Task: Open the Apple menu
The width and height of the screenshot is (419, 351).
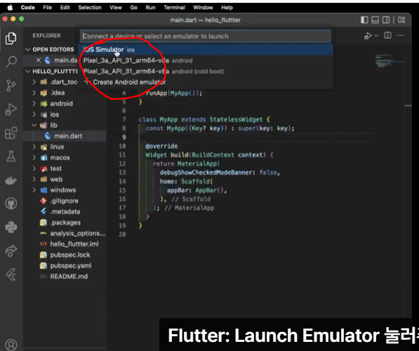Action: [x=10, y=8]
